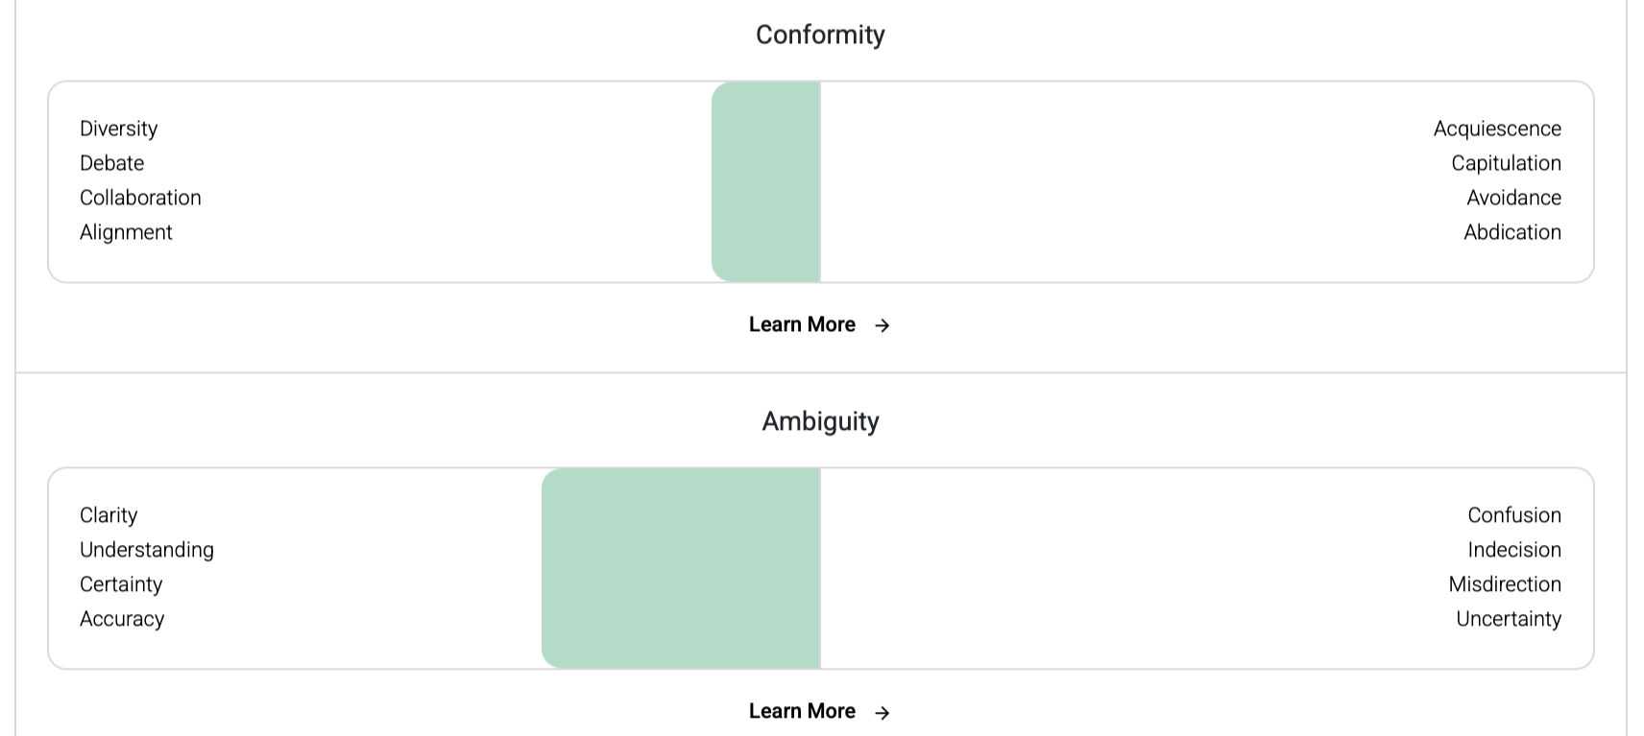Click the Confusion label
The image size is (1644, 736).
[1514, 515]
